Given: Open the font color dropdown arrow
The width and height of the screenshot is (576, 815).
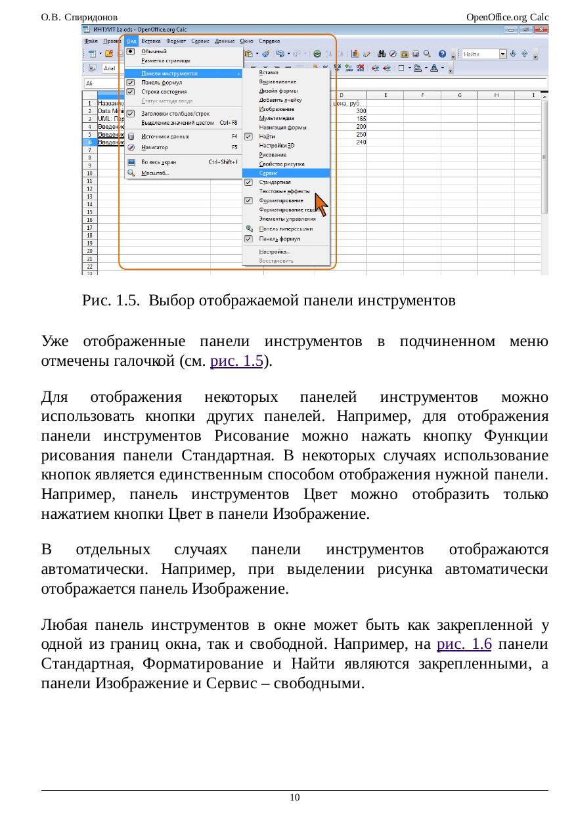Looking at the screenshot, I should (x=443, y=68).
